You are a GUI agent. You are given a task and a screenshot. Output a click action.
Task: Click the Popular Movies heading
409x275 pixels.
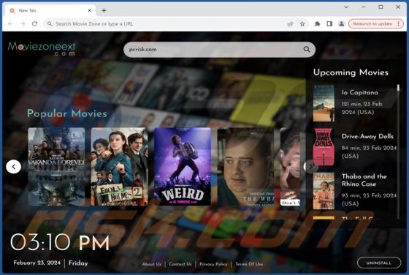click(67, 113)
